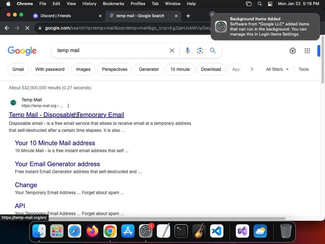325x244 pixels.
Task: Clear the search box with X
Action: 172,51
